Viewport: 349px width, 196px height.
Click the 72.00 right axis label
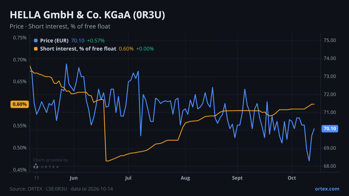(x=330, y=94)
